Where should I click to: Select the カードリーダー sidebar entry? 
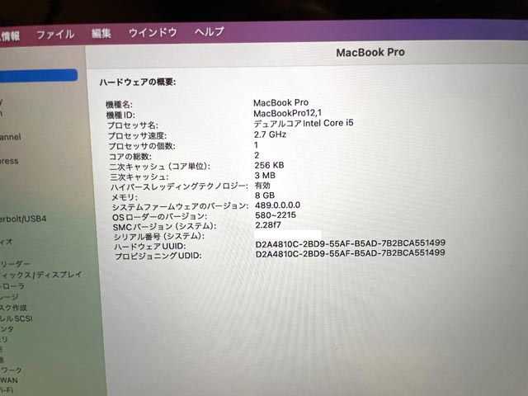pos(18,264)
